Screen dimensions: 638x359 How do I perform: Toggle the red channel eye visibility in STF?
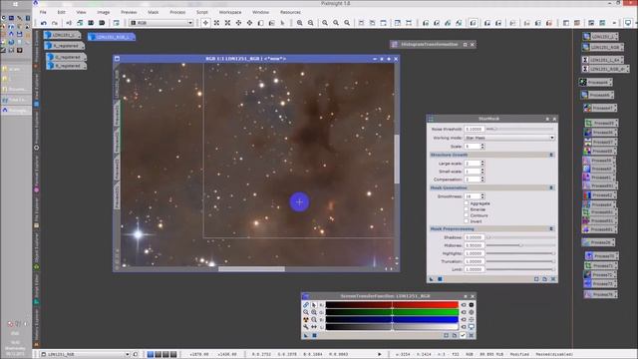pyautogui.click(x=464, y=304)
